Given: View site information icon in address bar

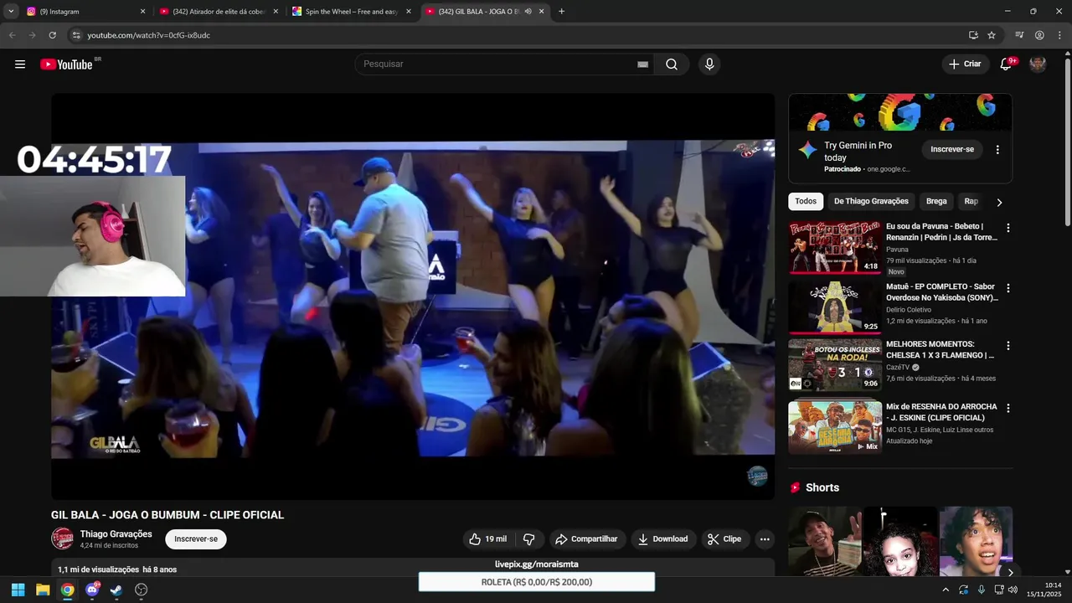Looking at the screenshot, I should [75, 35].
